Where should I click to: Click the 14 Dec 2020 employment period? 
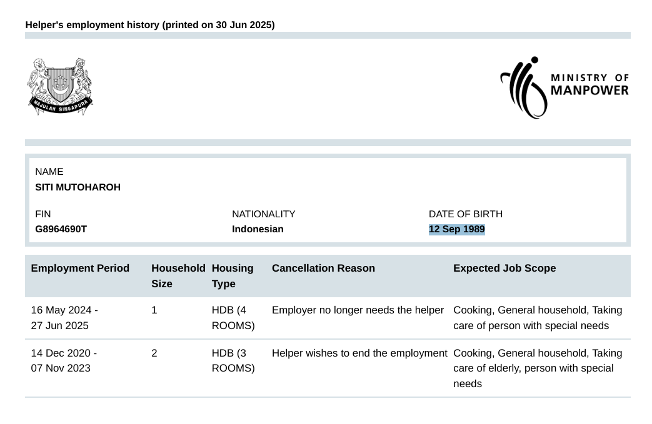(x=63, y=361)
